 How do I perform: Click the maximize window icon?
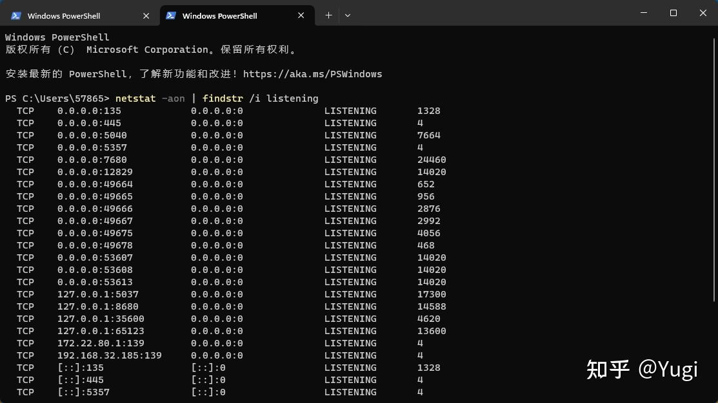click(672, 13)
